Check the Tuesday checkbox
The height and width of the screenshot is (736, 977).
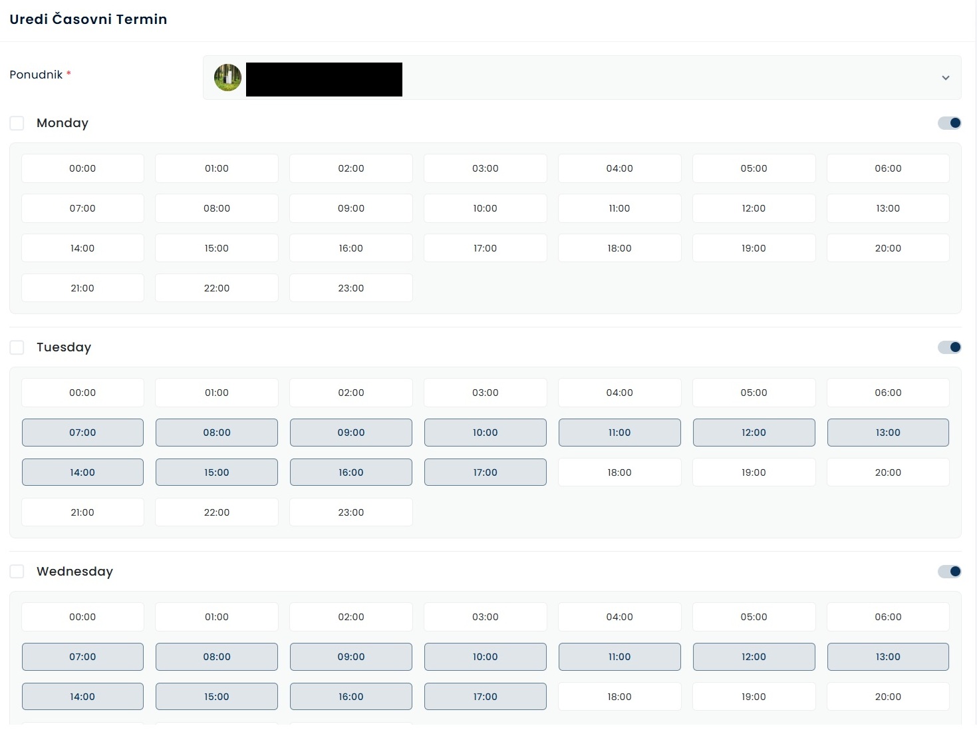tap(17, 347)
